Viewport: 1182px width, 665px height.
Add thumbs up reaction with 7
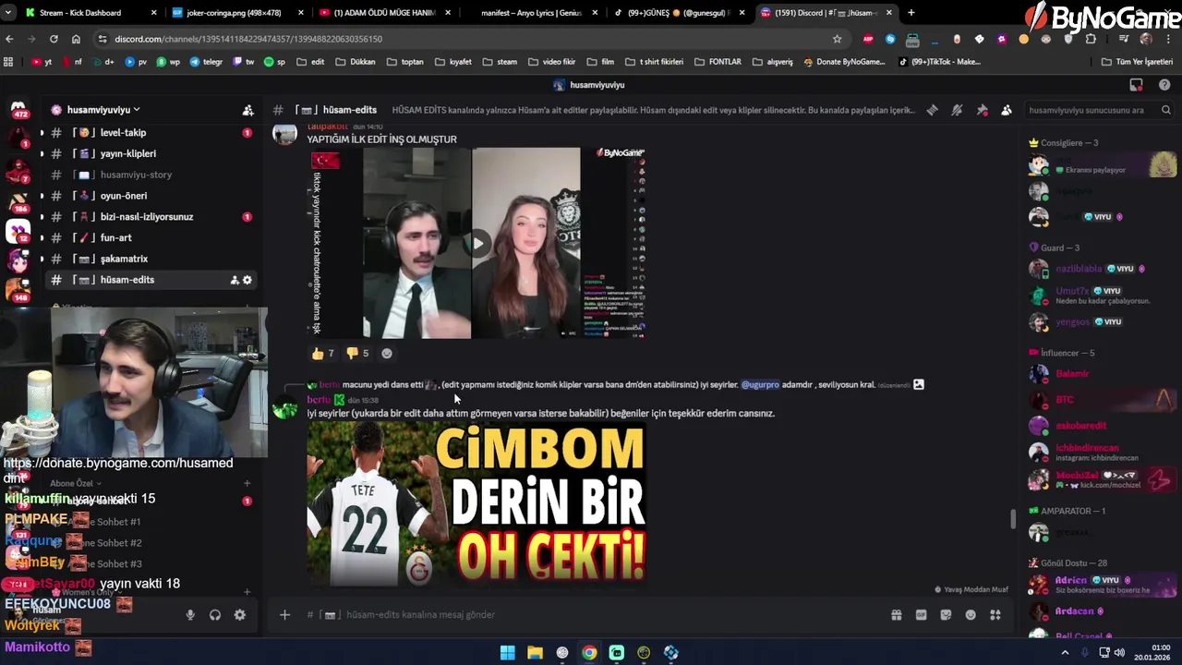(322, 353)
